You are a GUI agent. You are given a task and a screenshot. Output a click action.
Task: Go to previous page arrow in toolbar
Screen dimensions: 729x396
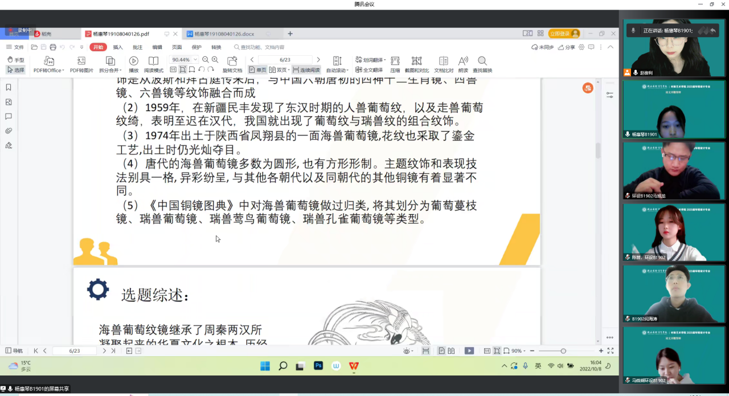click(x=252, y=60)
